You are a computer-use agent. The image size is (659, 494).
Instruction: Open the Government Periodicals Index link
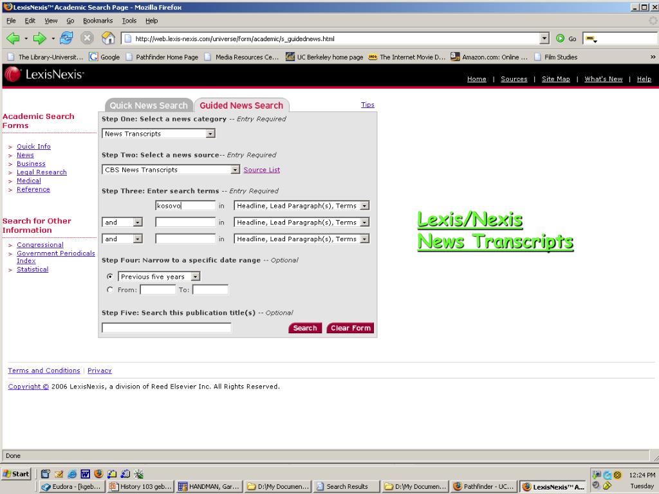coord(55,257)
